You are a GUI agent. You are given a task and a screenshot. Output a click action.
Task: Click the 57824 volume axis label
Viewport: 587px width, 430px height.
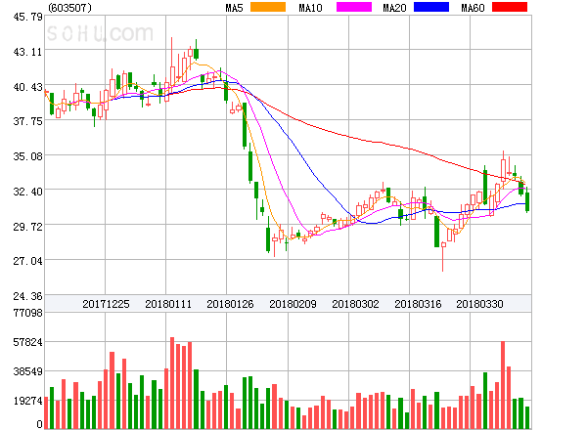tap(27, 342)
